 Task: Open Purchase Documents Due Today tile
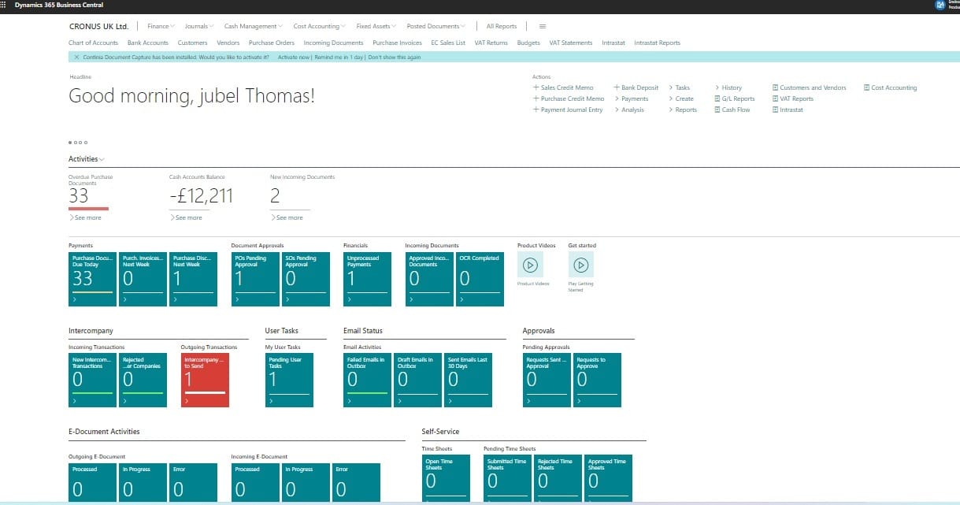pyautogui.click(x=93, y=279)
